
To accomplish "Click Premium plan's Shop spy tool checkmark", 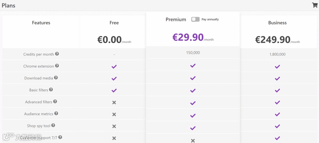I will [193, 128].
